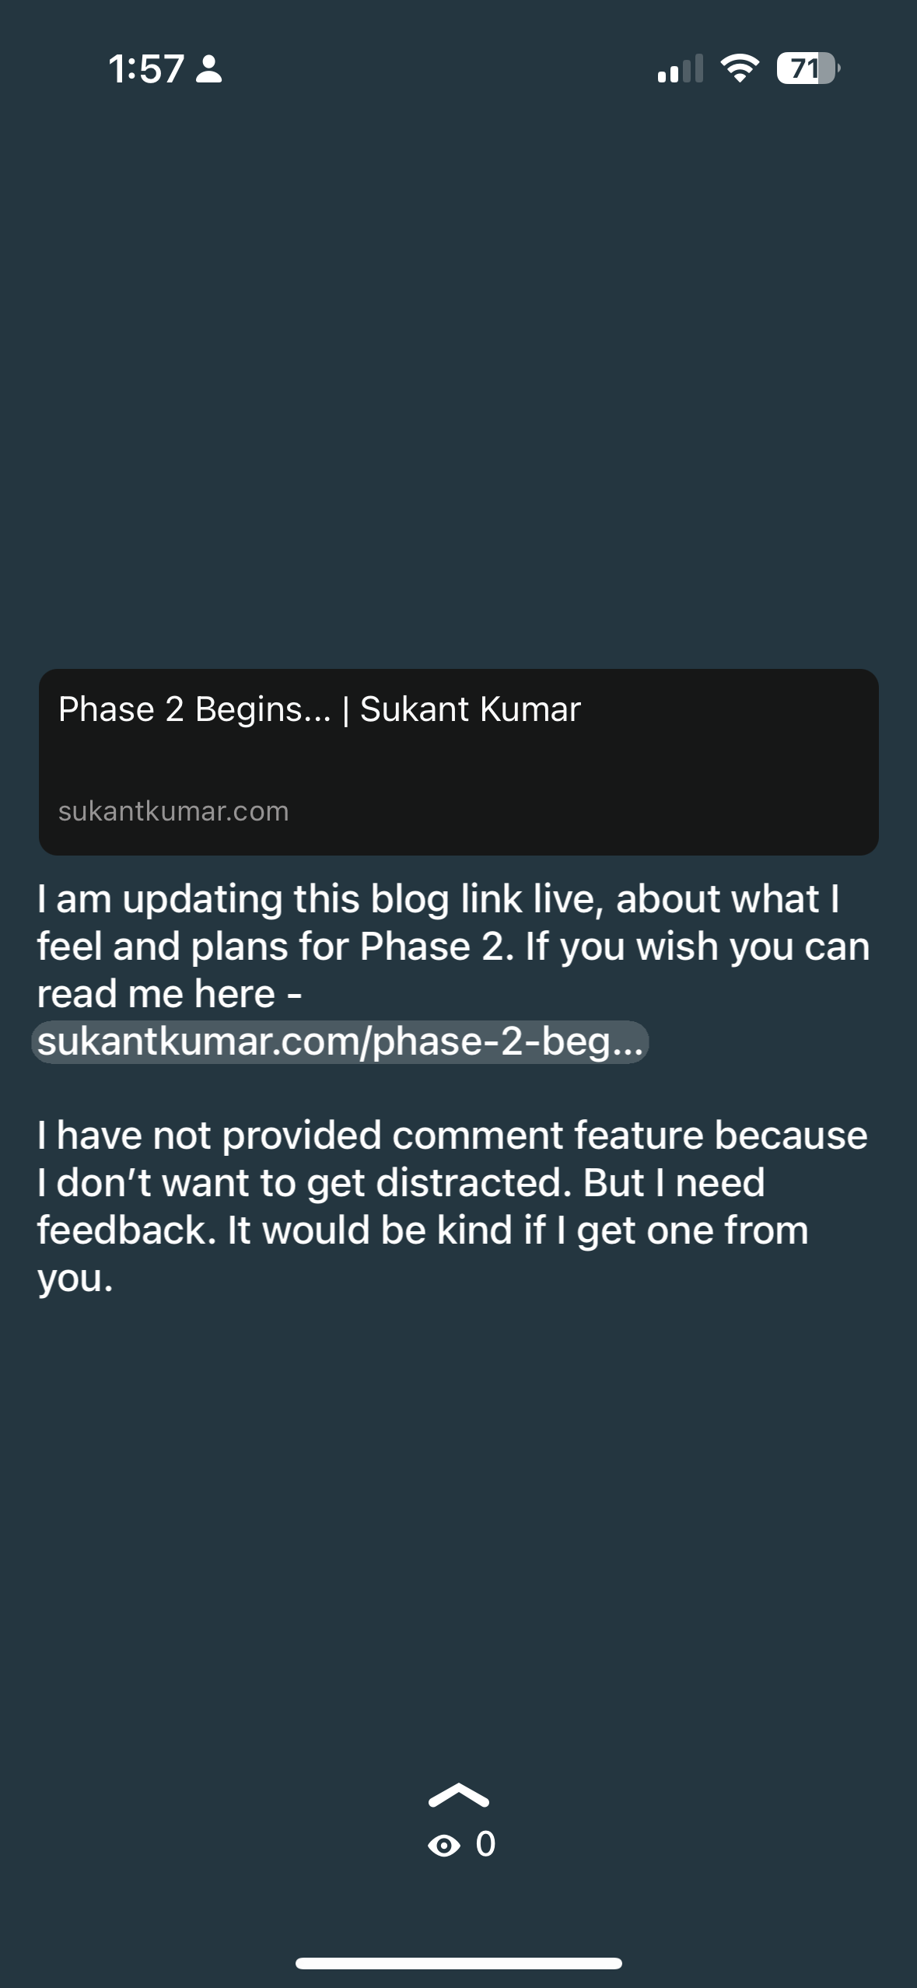Tap the text "read me here -"
The image size is (917, 1988).
(170, 994)
